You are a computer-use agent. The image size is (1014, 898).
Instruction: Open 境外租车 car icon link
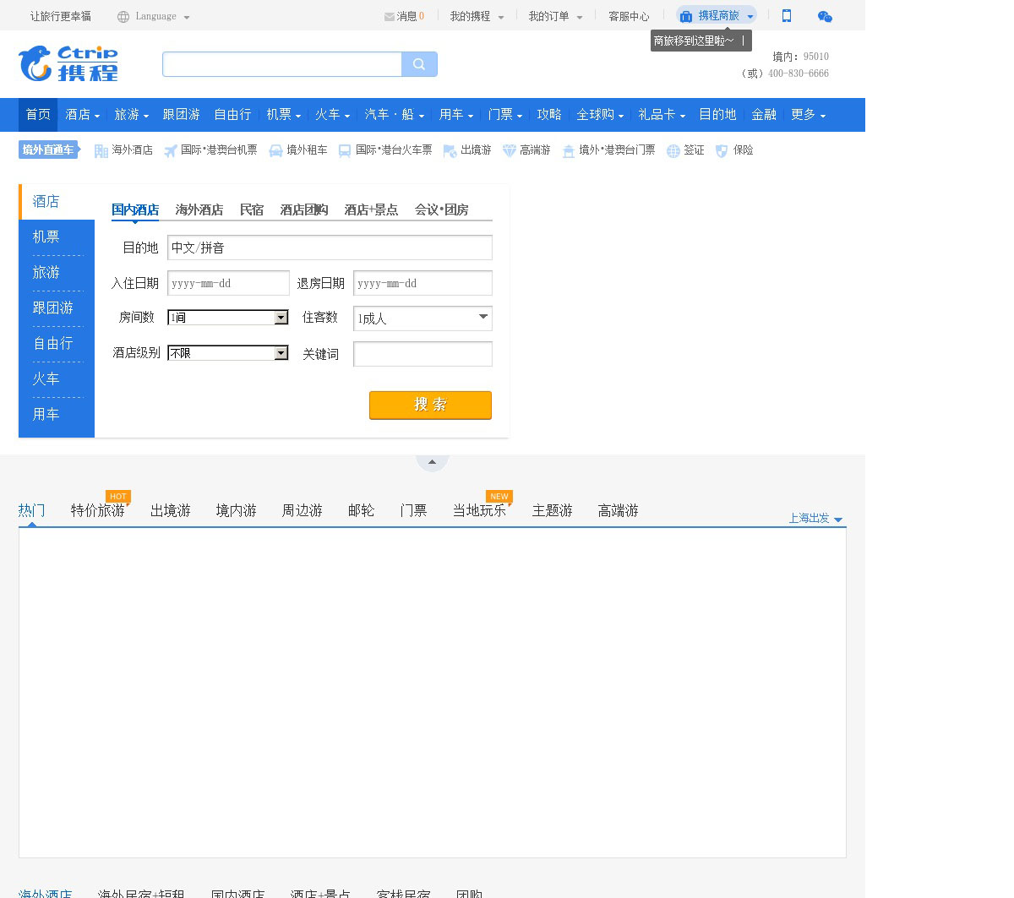pos(297,150)
